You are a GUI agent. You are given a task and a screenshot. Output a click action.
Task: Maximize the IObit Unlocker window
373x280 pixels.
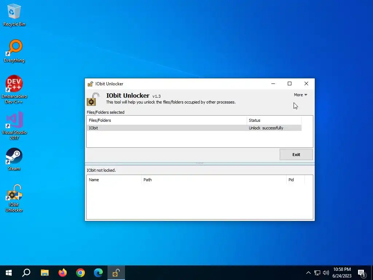[x=290, y=83]
